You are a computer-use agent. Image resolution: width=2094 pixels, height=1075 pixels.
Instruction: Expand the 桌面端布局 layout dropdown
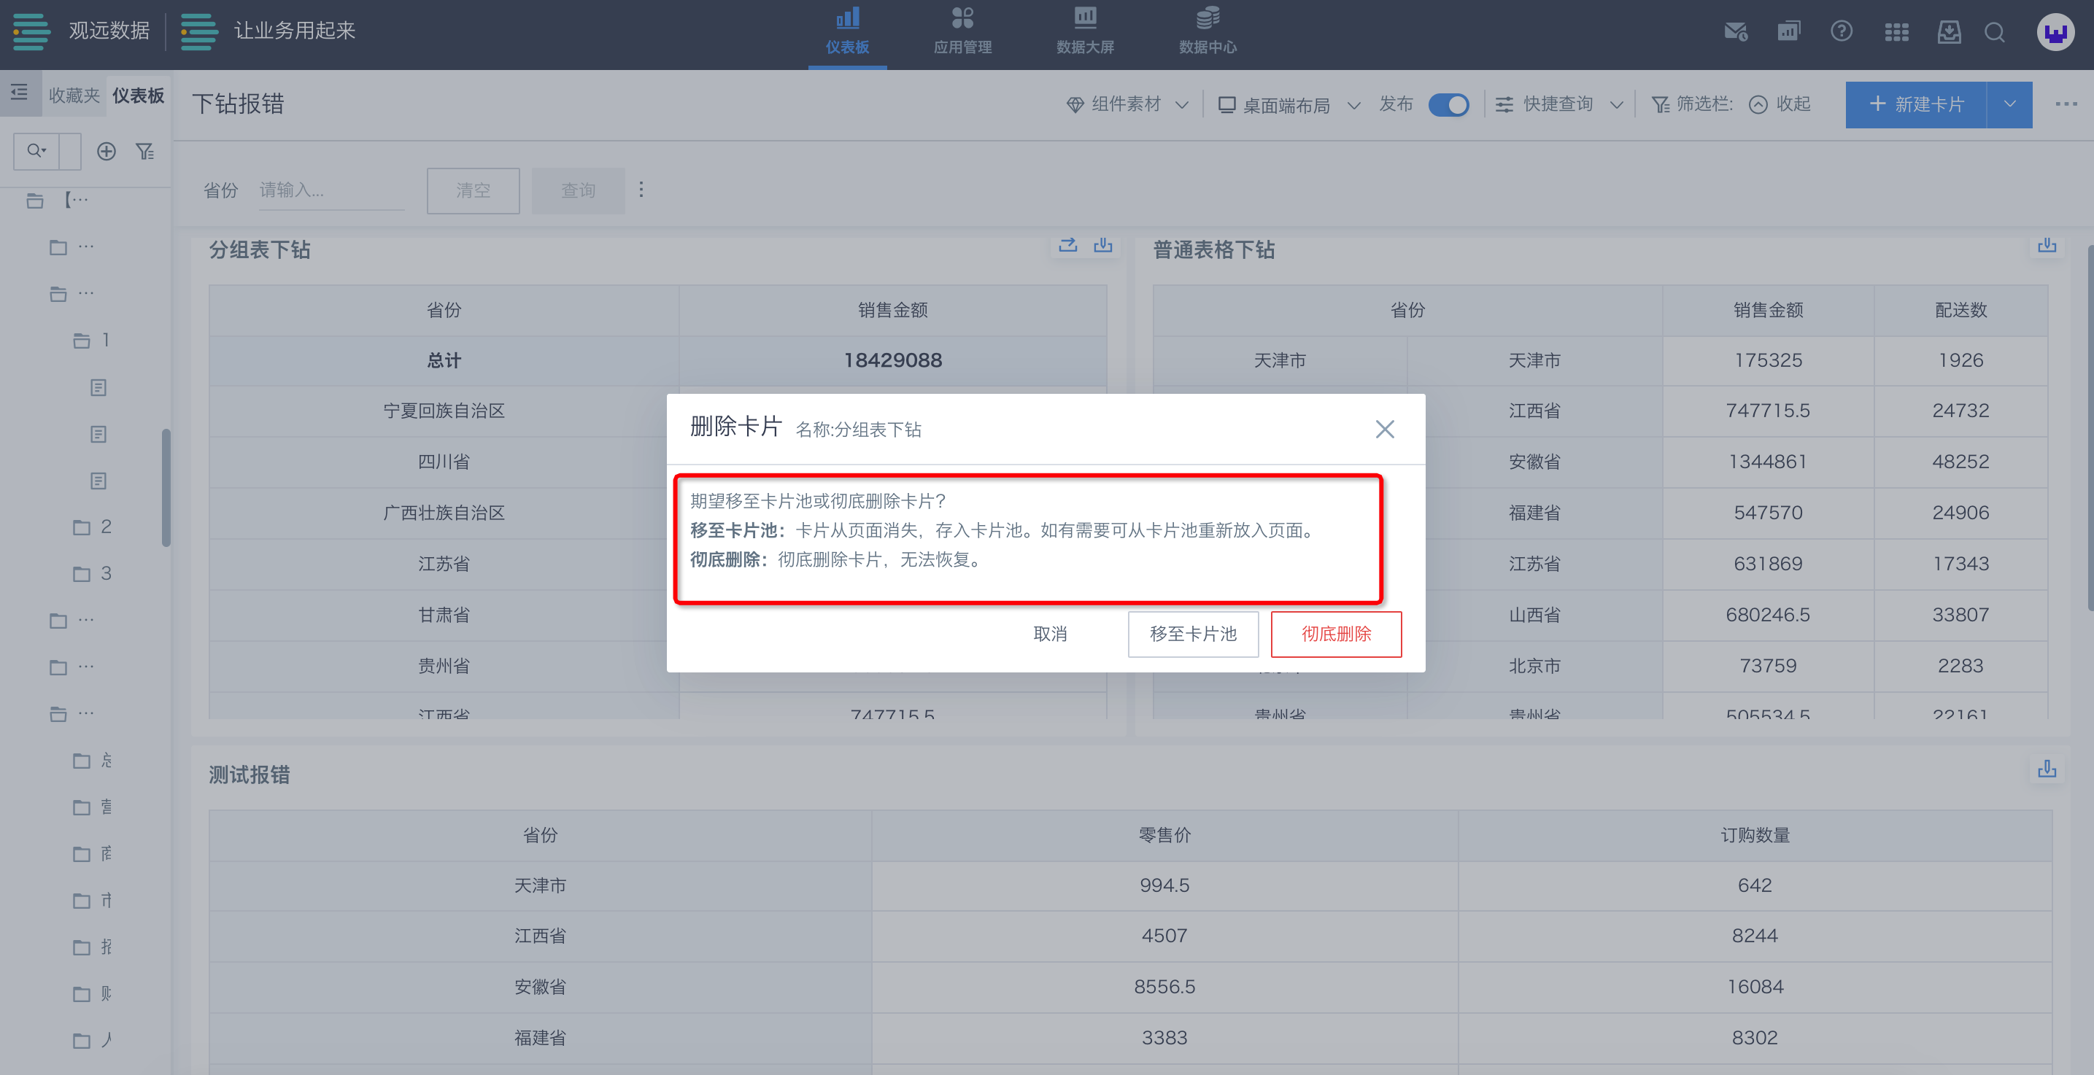pyautogui.click(x=1289, y=105)
